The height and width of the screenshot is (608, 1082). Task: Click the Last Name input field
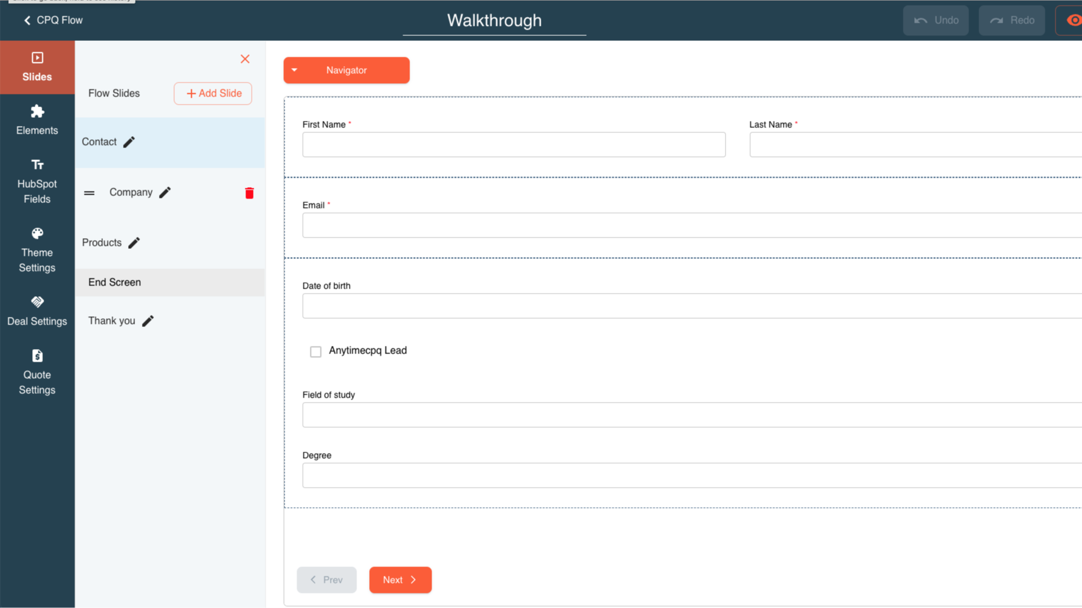915,145
